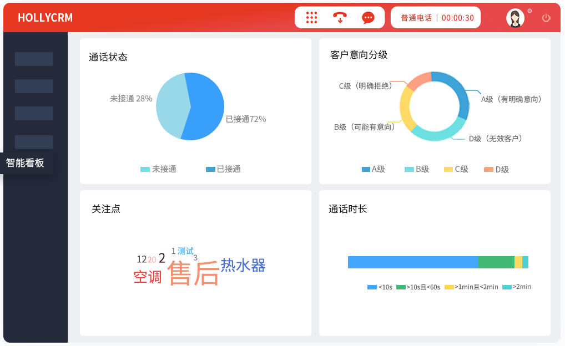Click the green duration bar segment
The height and width of the screenshot is (346, 565).
(x=496, y=262)
